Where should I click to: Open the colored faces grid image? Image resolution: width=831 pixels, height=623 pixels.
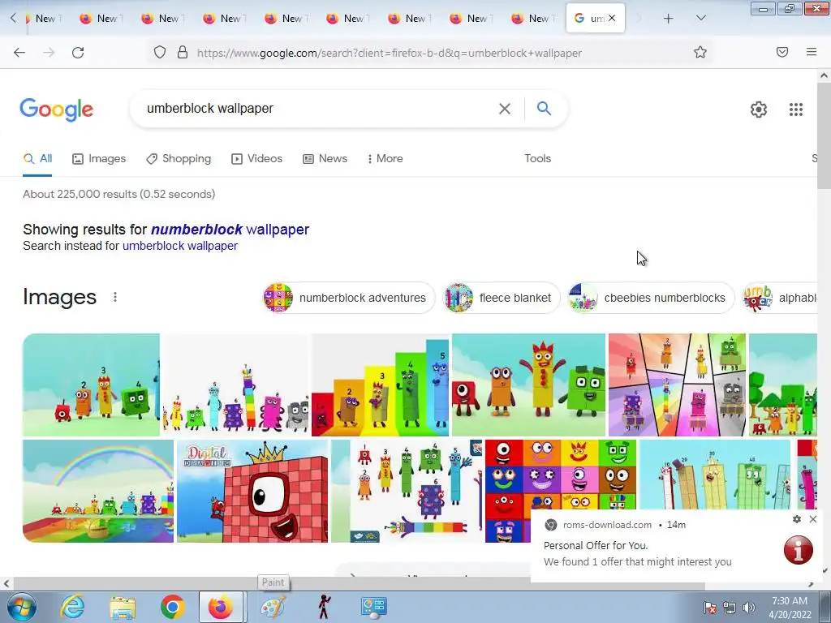point(561,474)
